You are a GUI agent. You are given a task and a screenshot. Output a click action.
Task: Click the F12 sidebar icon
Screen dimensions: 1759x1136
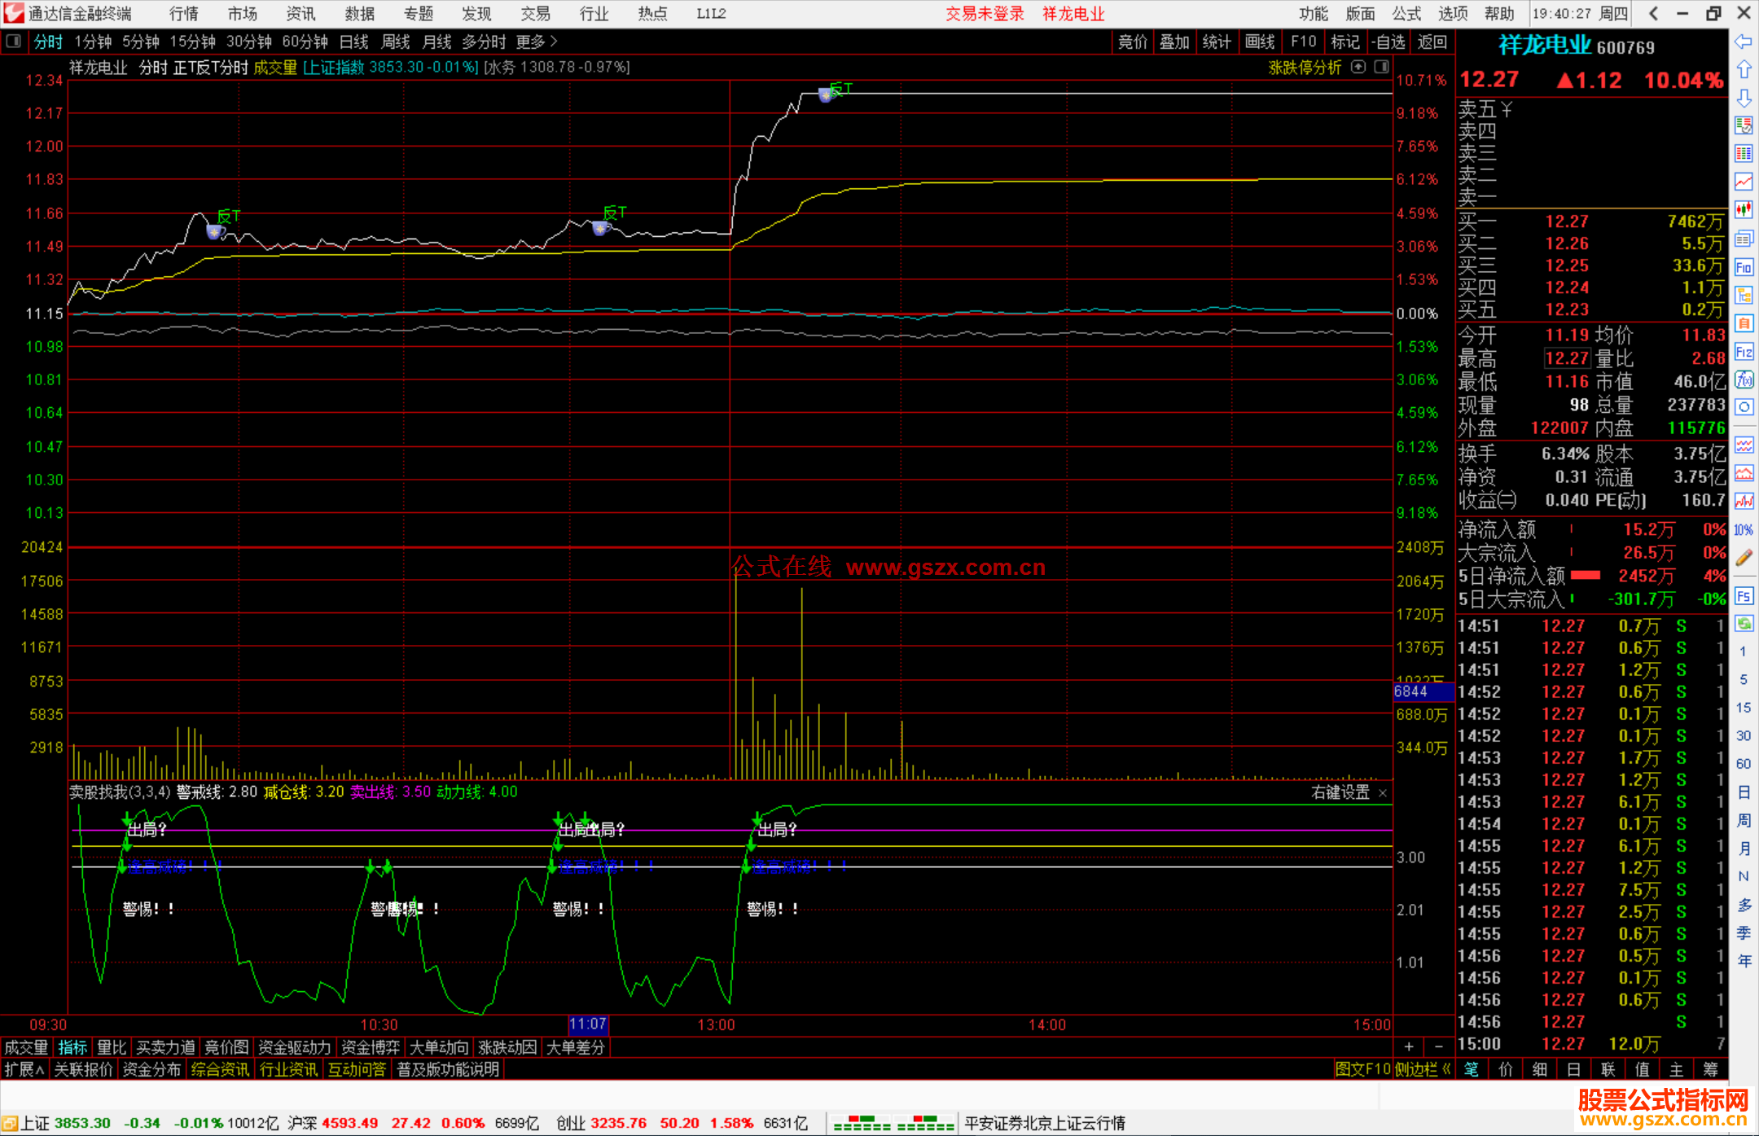[1744, 352]
